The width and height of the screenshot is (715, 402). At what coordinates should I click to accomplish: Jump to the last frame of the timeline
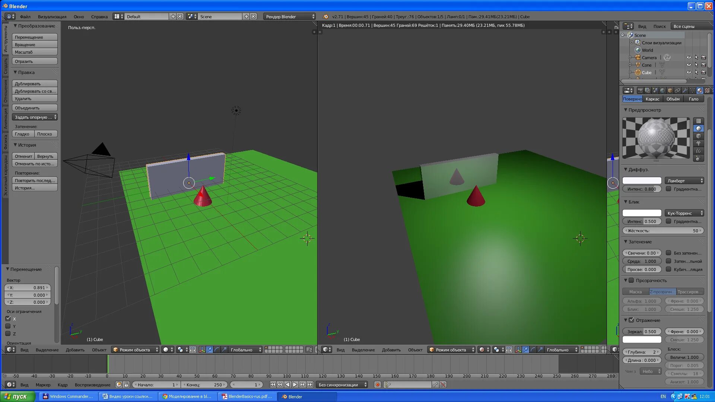[310, 385]
